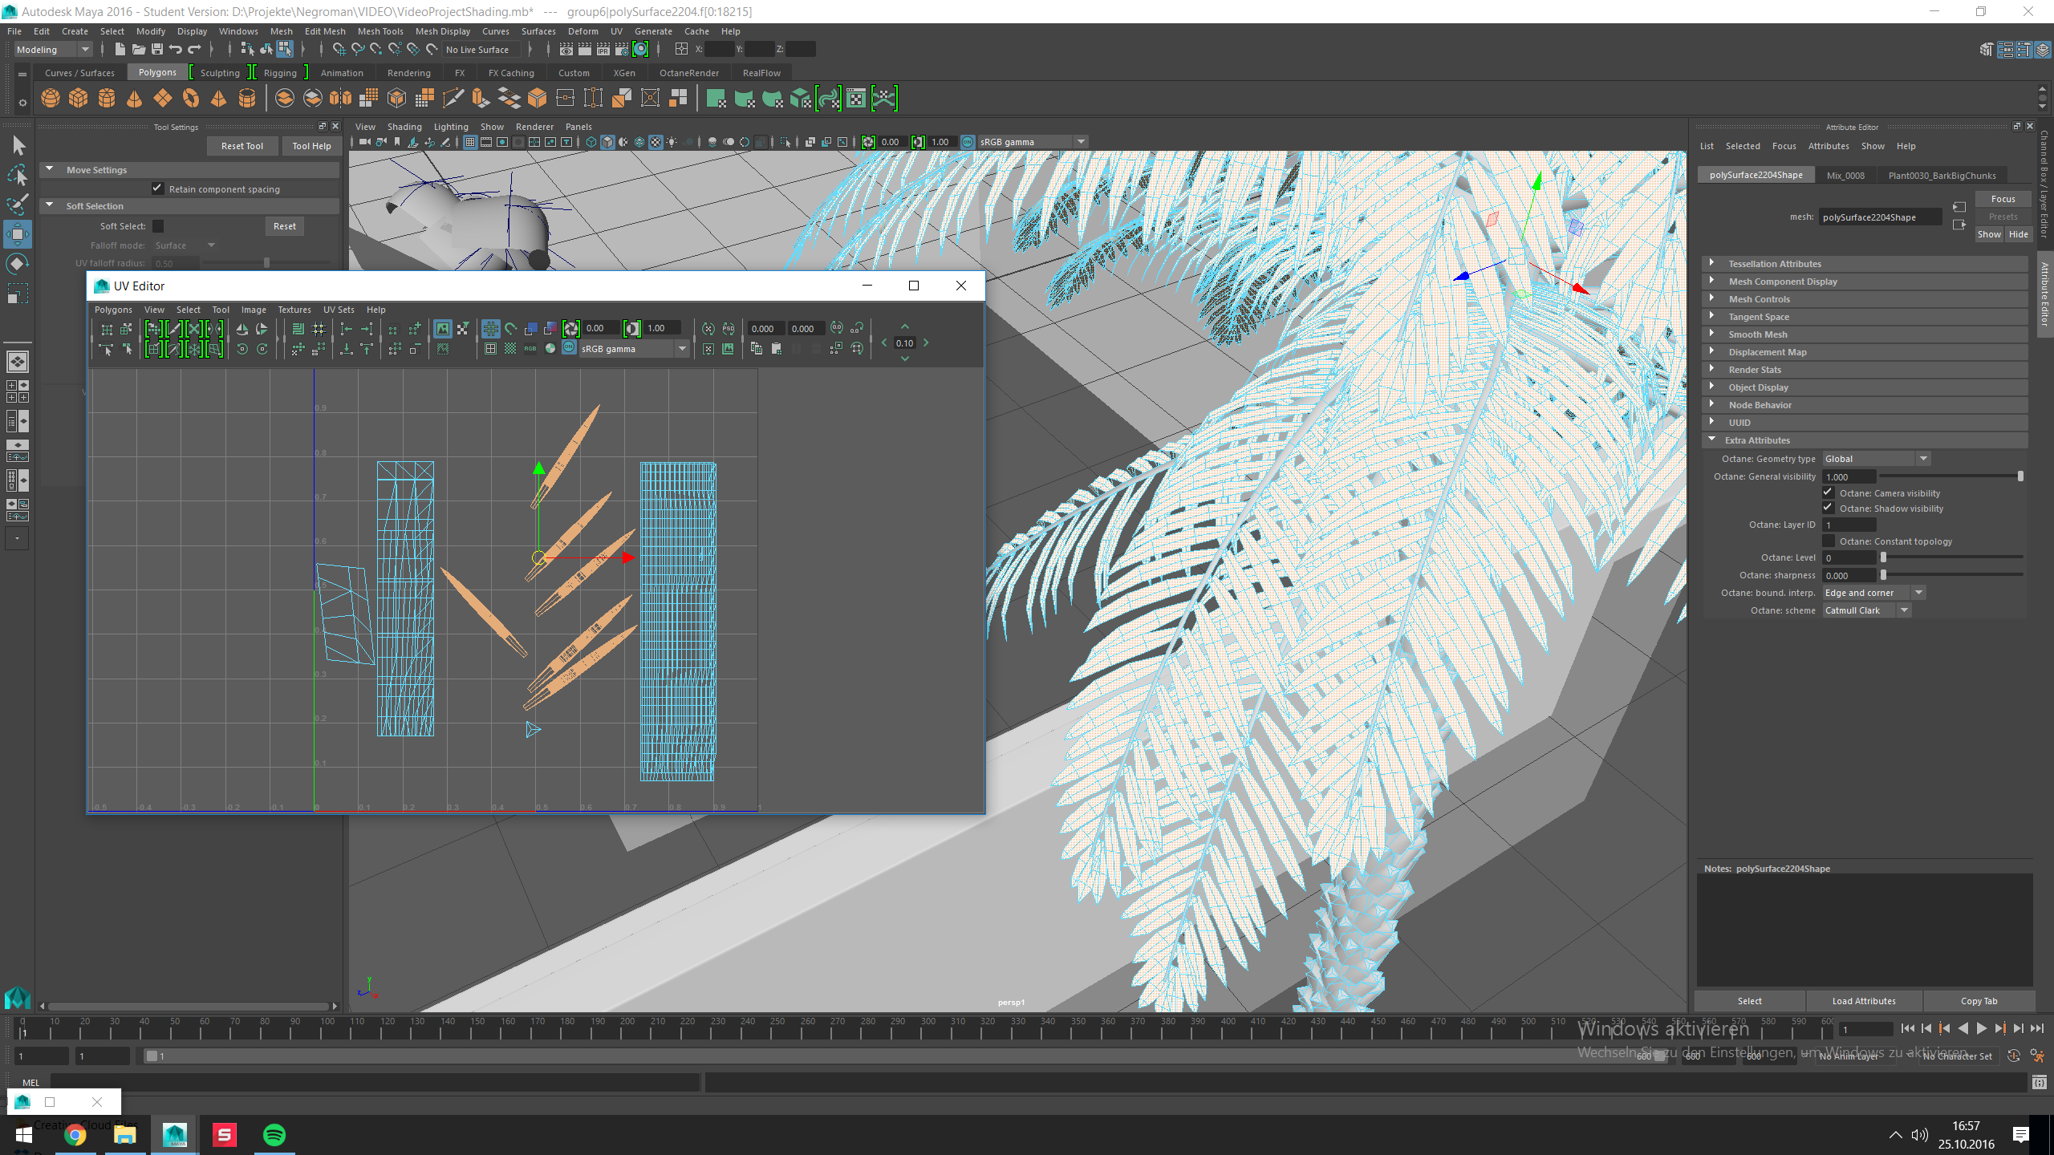Click the polygon cube shelf icon

click(78, 98)
